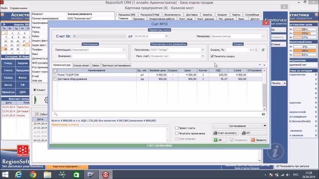Open the green Store app in taskbar
The width and height of the screenshot is (319, 179).
[x=76, y=175]
